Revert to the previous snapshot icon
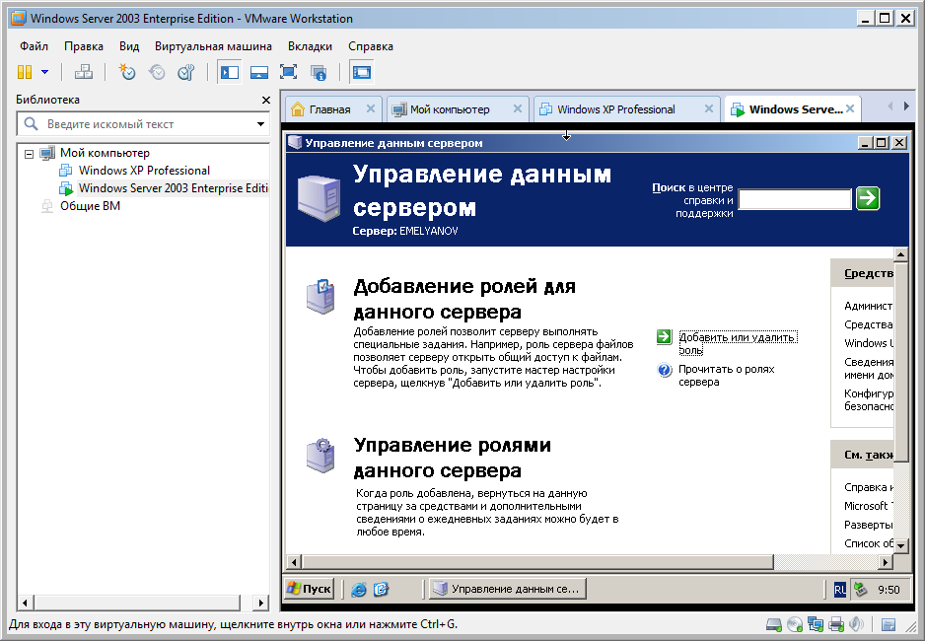Image resolution: width=925 pixels, height=641 pixels. tap(157, 73)
